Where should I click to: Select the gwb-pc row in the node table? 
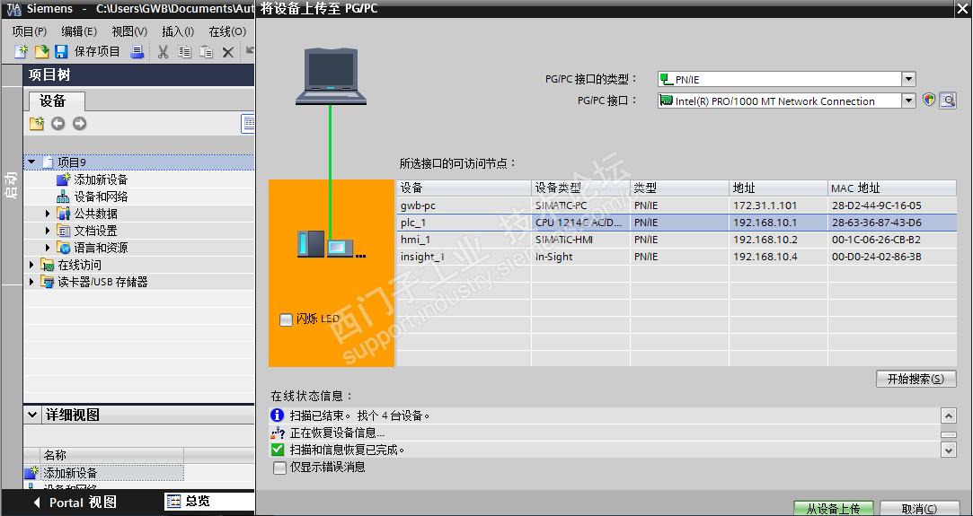point(677,205)
